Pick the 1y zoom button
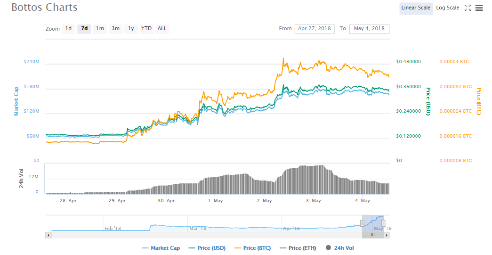 click(131, 29)
